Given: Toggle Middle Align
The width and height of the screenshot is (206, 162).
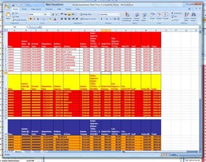Looking at the screenshot, I should pyautogui.click(x=66, y=14).
